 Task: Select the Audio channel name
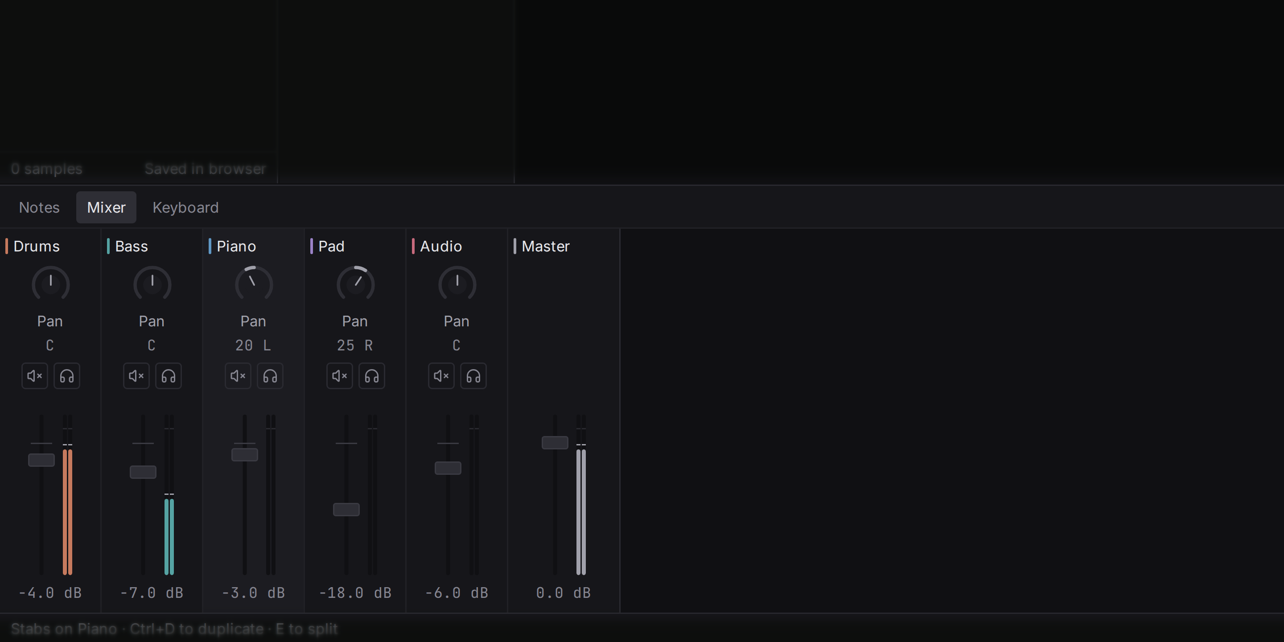pos(441,246)
